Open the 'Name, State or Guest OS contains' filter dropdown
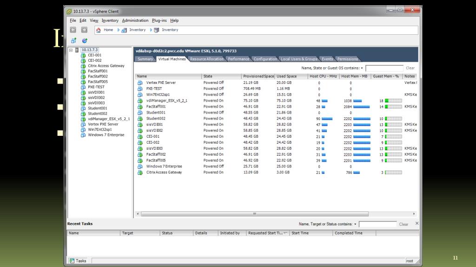This screenshot has width=476, height=267. click(x=362, y=68)
